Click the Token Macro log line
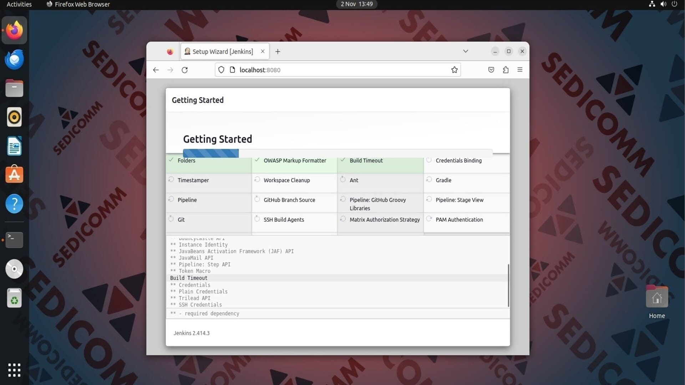685x385 pixels. (x=190, y=271)
